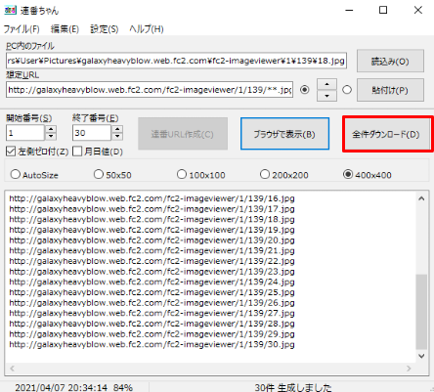Increment the URL position stepper up arrow
Screen dimensions: 434x392
pyautogui.click(x=326, y=84)
